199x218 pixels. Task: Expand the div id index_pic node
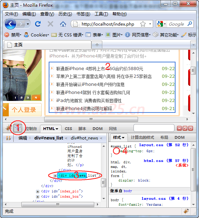click(x=37, y=191)
